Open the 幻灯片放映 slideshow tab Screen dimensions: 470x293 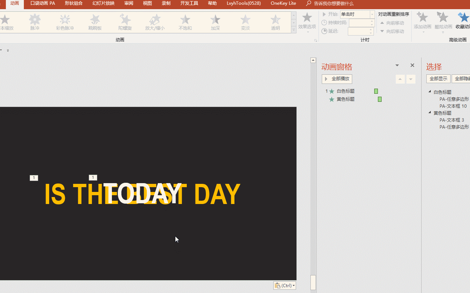[103, 3]
